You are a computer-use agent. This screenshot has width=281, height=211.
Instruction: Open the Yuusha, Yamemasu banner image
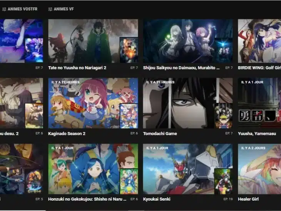[x=259, y=103]
